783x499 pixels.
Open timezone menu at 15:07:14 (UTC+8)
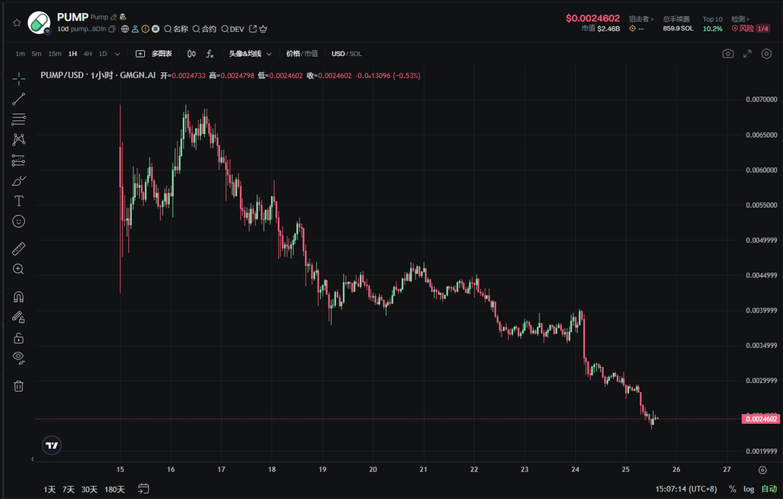click(686, 489)
